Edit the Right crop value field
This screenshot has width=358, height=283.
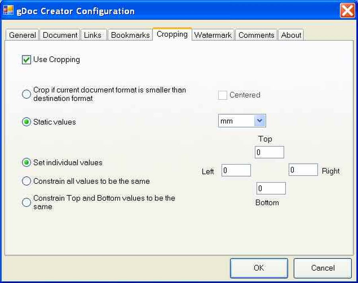[303, 170]
